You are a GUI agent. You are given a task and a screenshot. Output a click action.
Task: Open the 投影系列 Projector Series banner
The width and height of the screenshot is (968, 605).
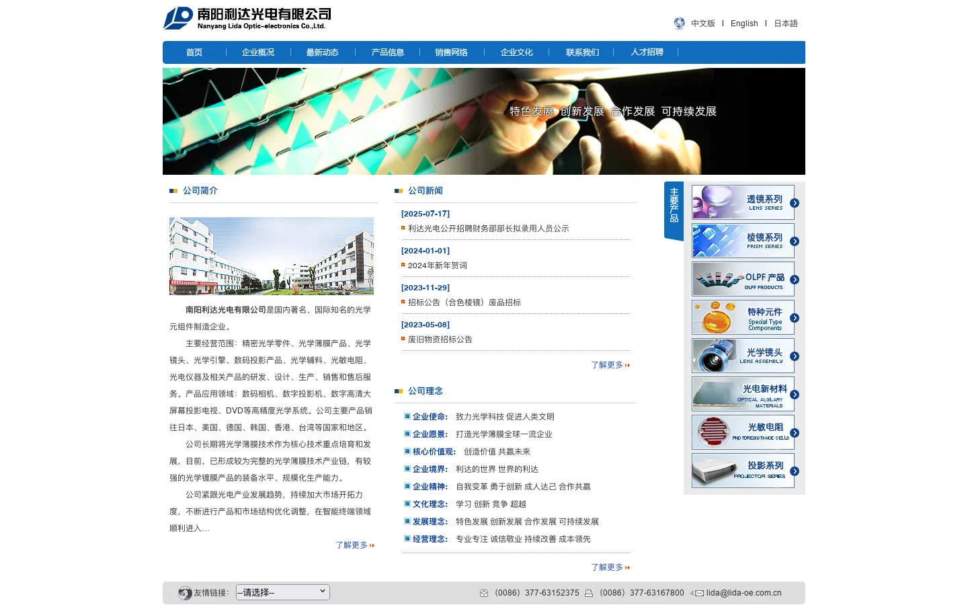coord(743,471)
